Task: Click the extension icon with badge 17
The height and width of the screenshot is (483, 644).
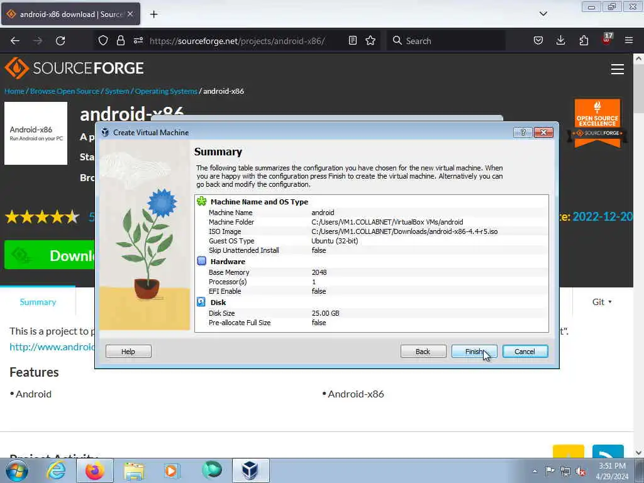Action: click(x=607, y=40)
